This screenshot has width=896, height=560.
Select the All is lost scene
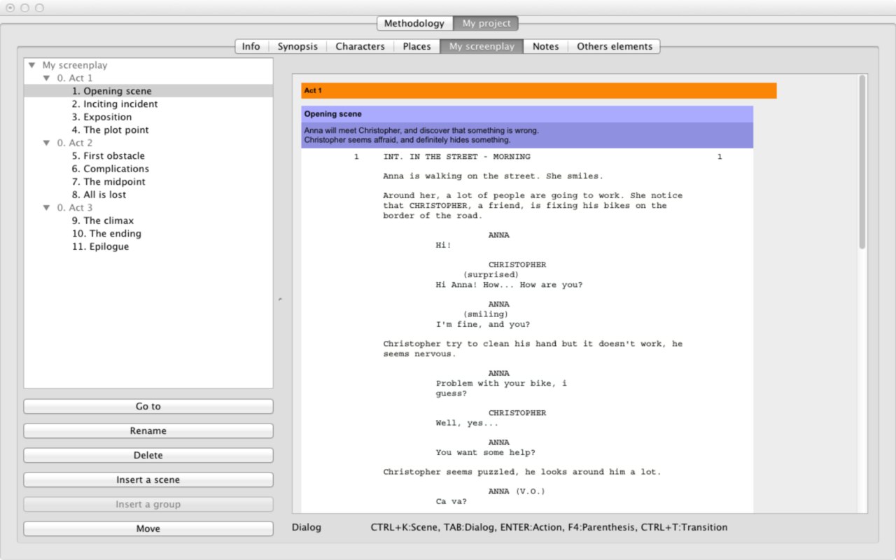click(x=99, y=195)
